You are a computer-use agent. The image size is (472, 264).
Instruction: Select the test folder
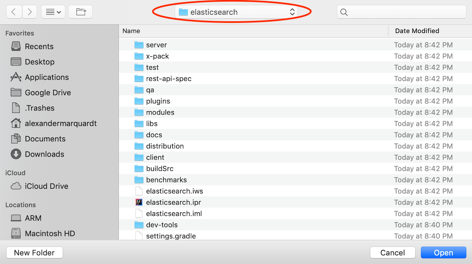pos(295,67)
